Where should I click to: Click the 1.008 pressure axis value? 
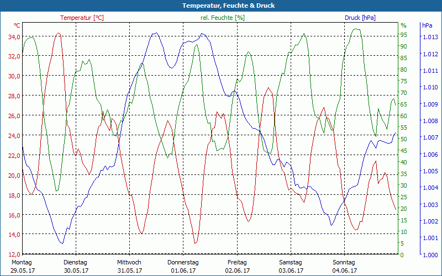[430, 121]
